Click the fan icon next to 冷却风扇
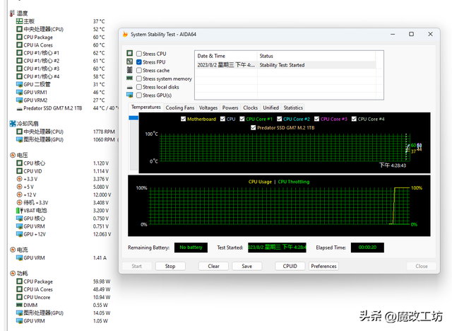 click(x=13, y=124)
